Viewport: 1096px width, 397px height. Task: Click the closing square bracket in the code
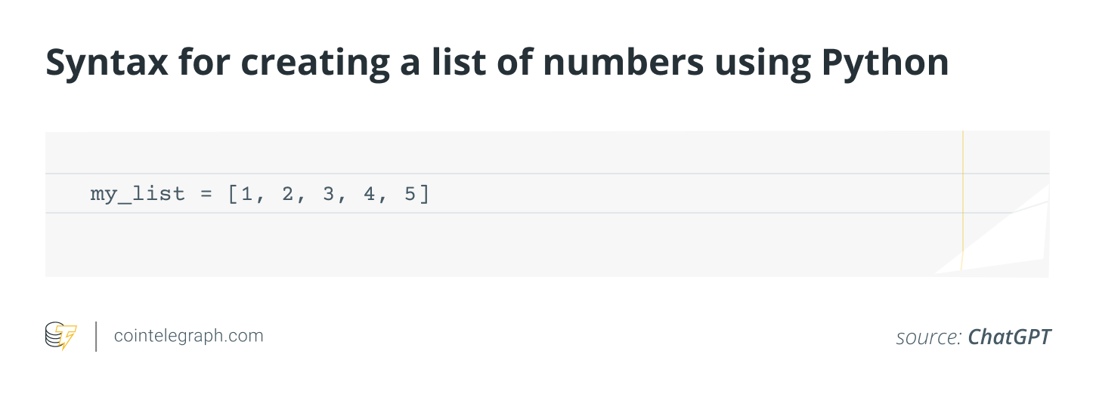tap(424, 194)
